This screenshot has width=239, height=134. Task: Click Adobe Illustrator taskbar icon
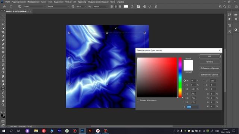(x=90, y=131)
